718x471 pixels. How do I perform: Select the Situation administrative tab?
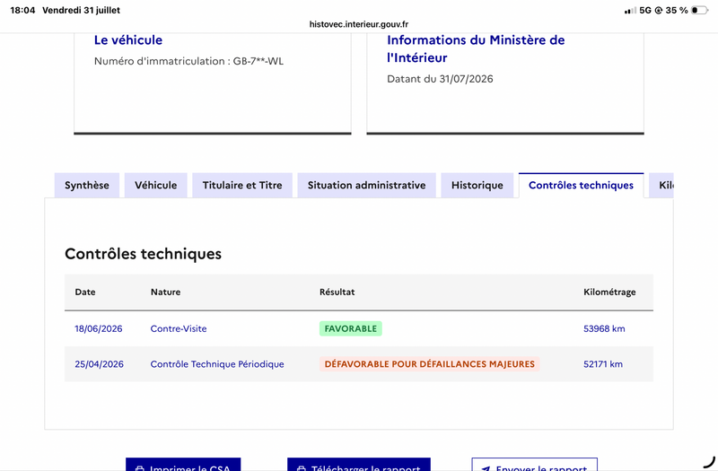(x=366, y=186)
